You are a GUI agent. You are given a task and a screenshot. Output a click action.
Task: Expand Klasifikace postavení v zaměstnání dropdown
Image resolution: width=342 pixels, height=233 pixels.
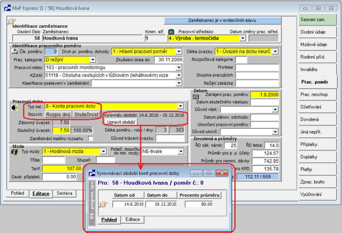click(x=179, y=83)
